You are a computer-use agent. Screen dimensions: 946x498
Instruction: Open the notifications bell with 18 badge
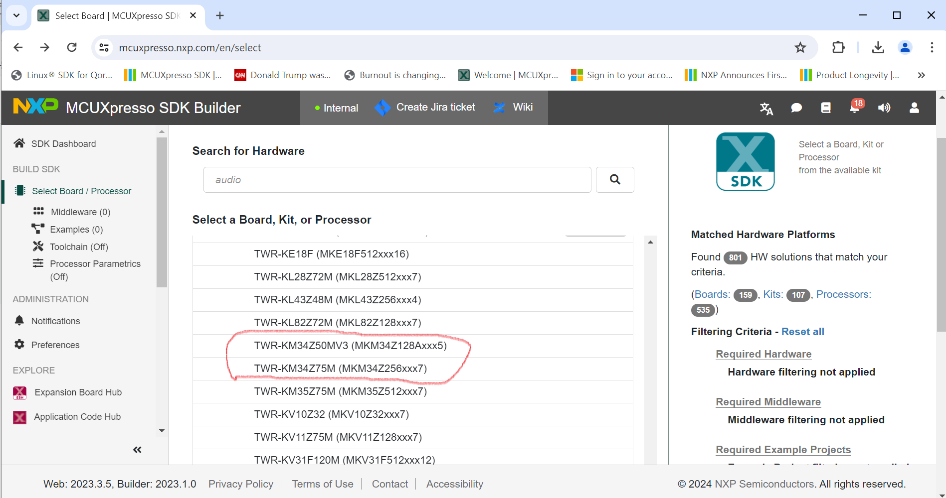855,108
